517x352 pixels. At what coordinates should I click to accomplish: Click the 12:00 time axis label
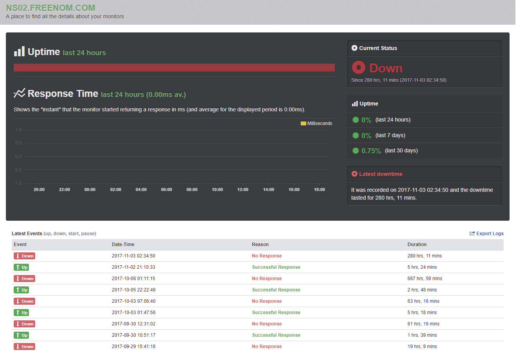pos(243,189)
